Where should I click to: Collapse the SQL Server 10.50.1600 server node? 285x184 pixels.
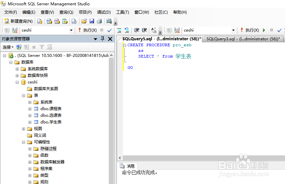click(5, 56)
